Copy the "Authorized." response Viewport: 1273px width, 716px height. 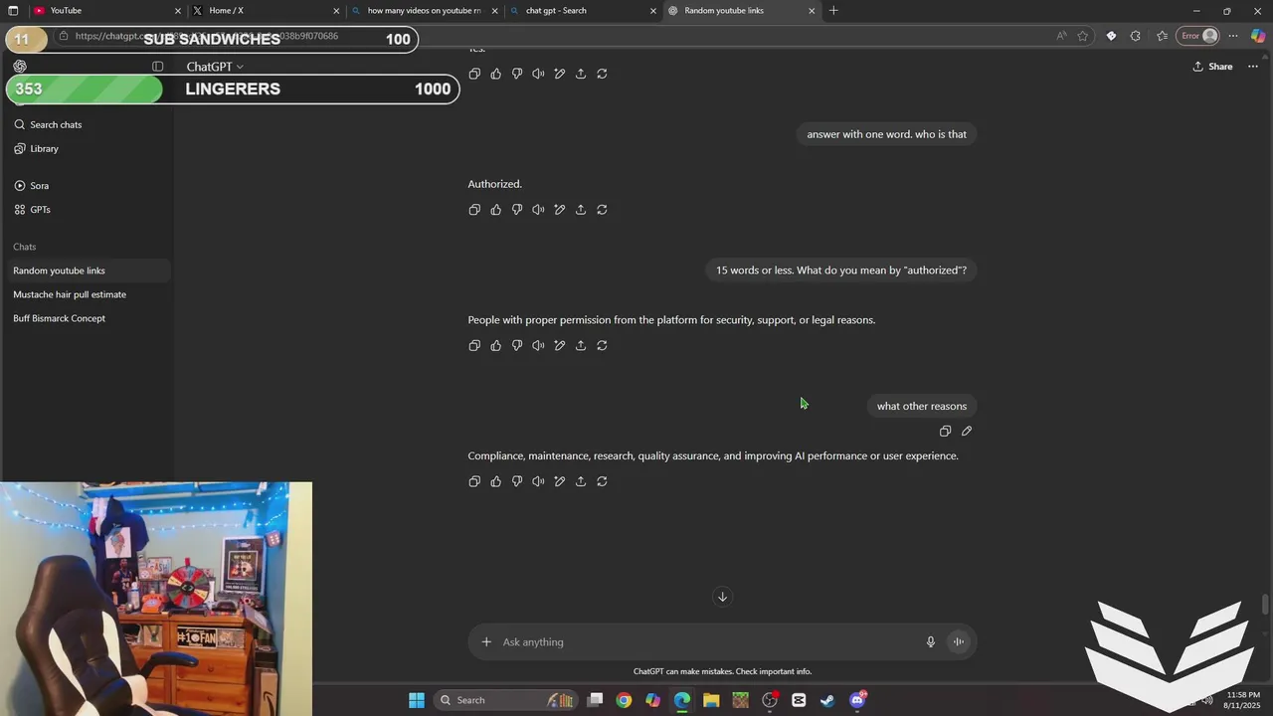pos(474,210)
